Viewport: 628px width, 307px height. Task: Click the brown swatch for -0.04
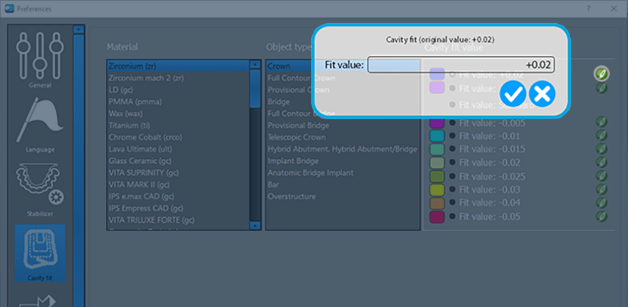coord(437,203)
